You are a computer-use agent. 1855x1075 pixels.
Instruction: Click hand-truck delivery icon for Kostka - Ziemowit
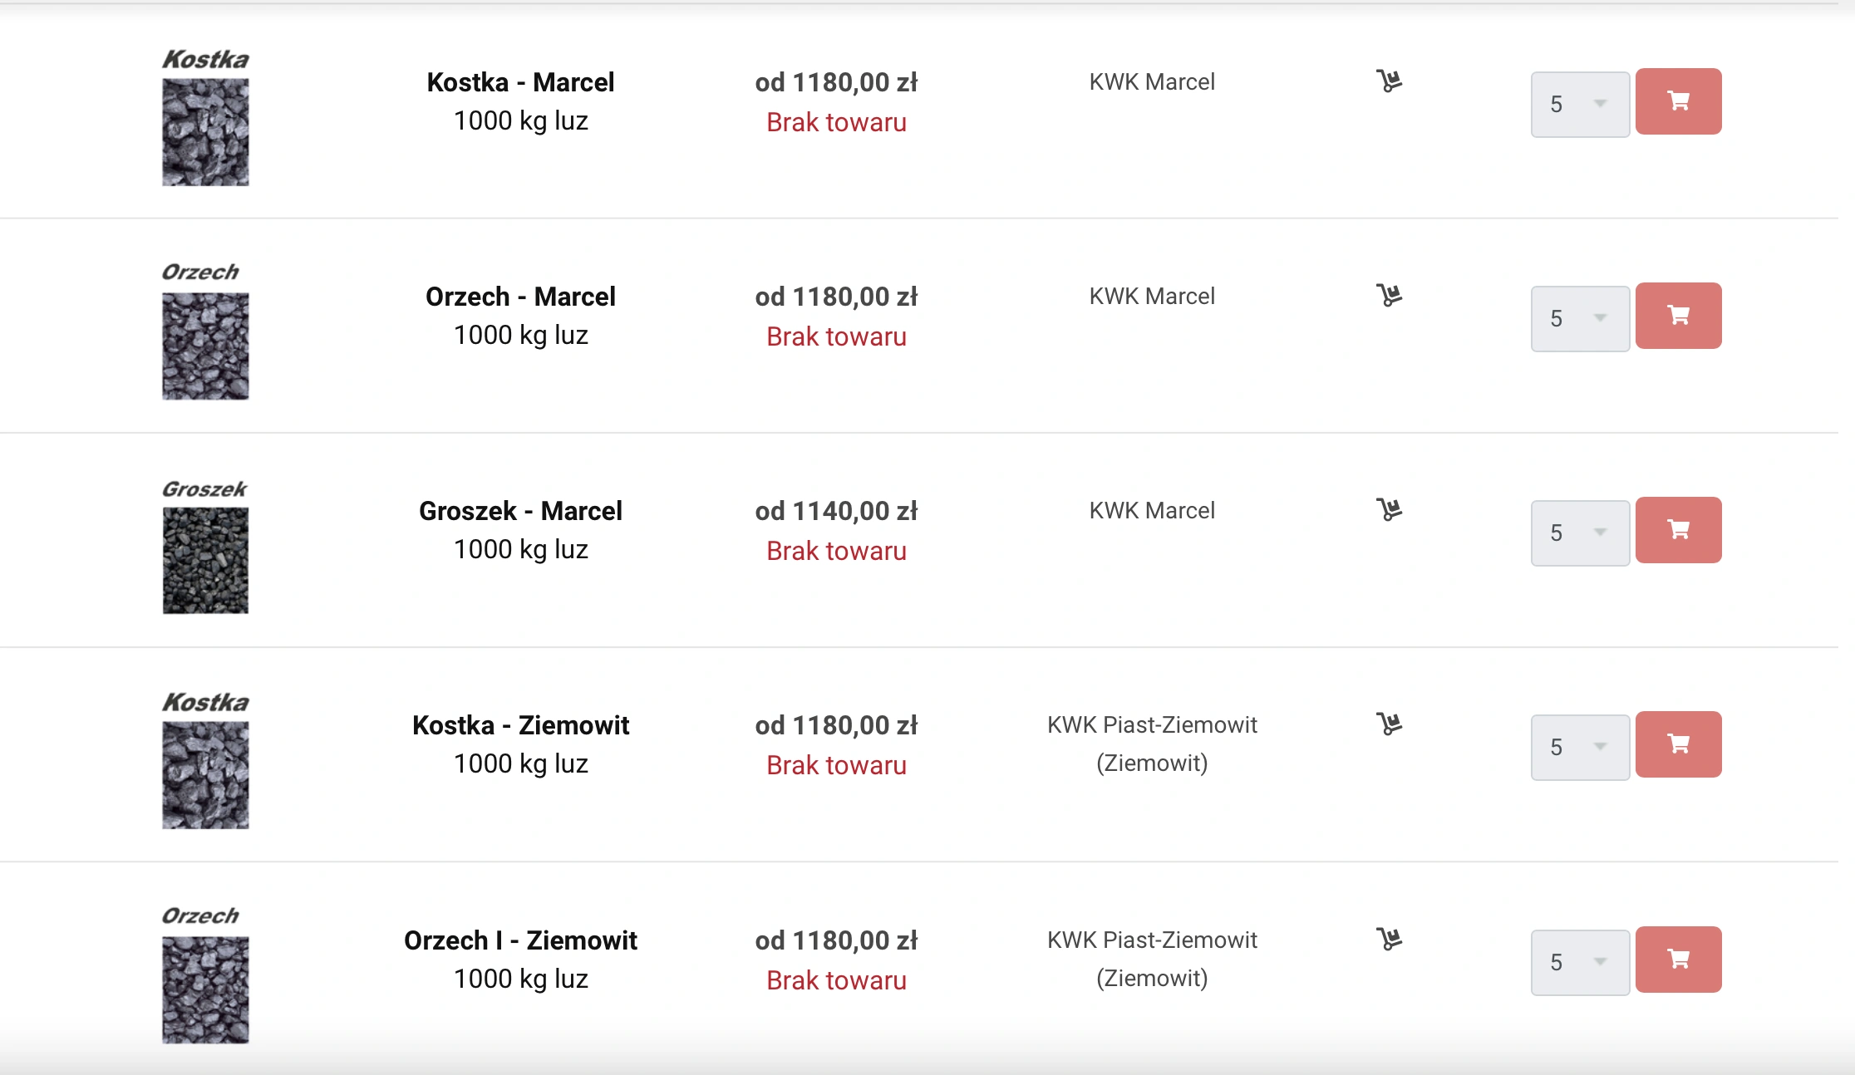[x=1389, y=724]
